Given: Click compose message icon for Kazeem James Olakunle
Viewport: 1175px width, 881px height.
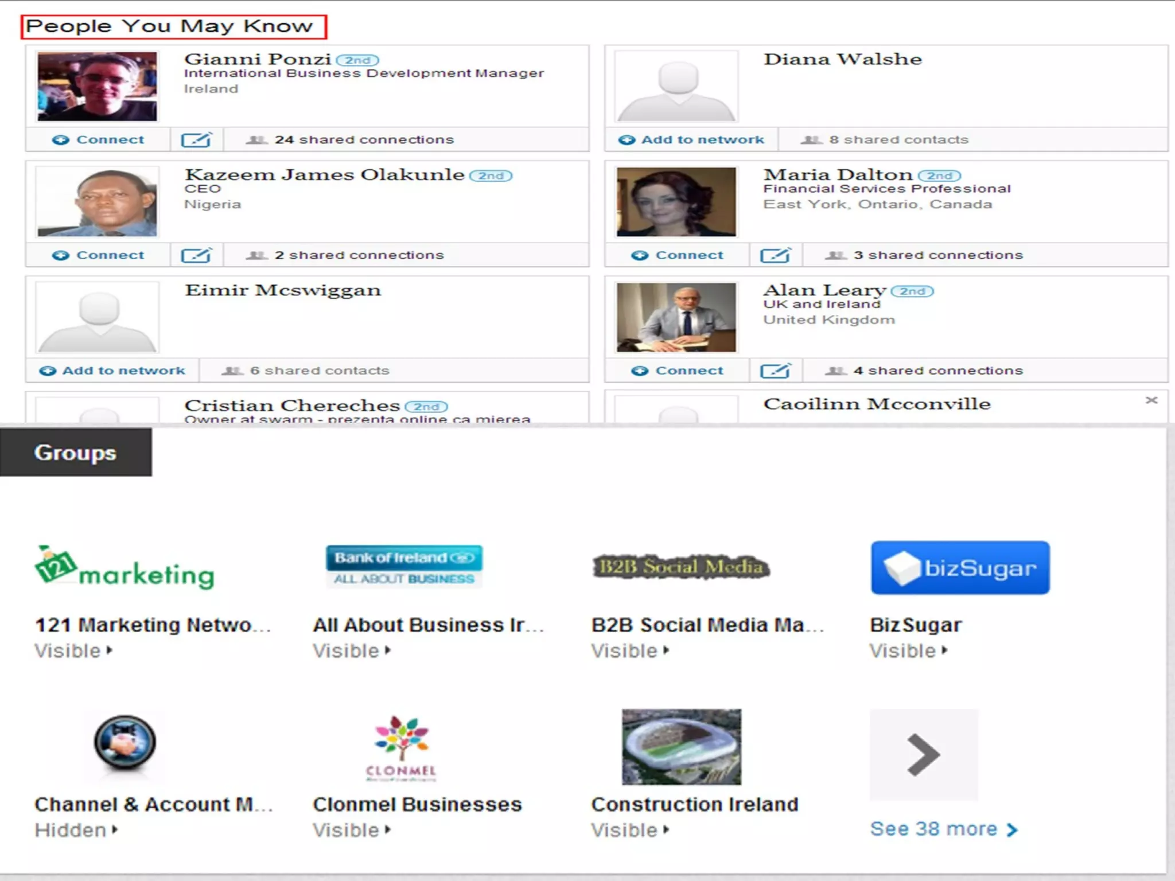Looking at the screenshot, I should point(196,255).
